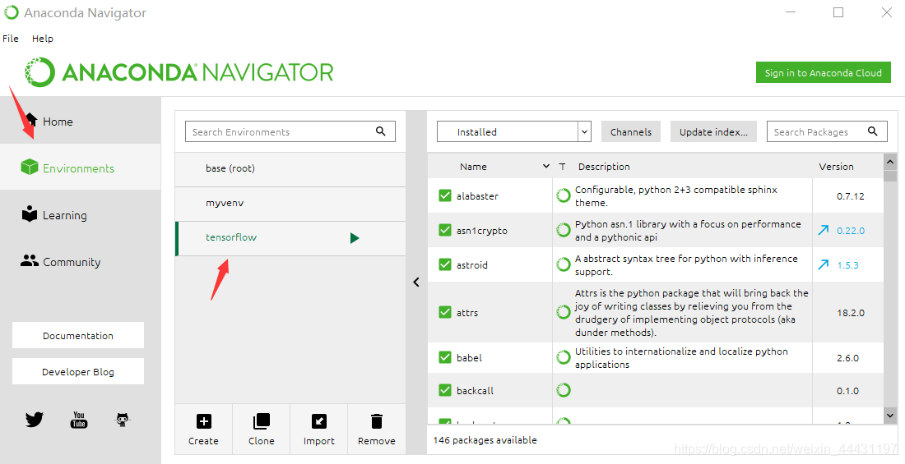Image resolution: width=905 pixels, height=464 pixels.
Task: Maximize the Anaconda Navigator window
Action: pyautogui.click(x=838, y=12)
